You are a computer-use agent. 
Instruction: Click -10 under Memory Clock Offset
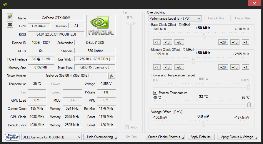point(167,67)
